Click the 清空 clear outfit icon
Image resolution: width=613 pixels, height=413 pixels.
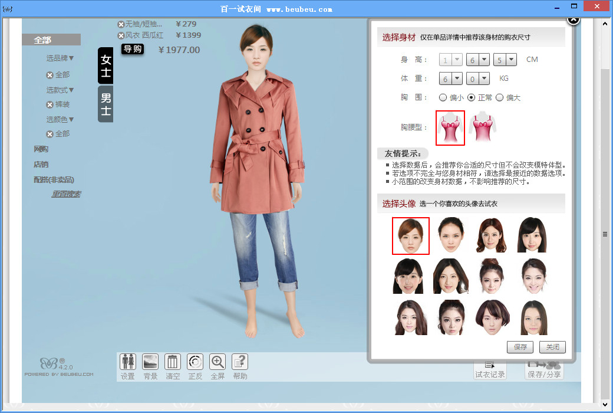[173, 362]
